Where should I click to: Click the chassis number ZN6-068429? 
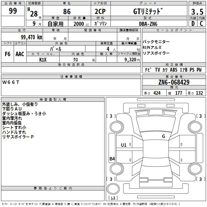[x=174, y=83]
